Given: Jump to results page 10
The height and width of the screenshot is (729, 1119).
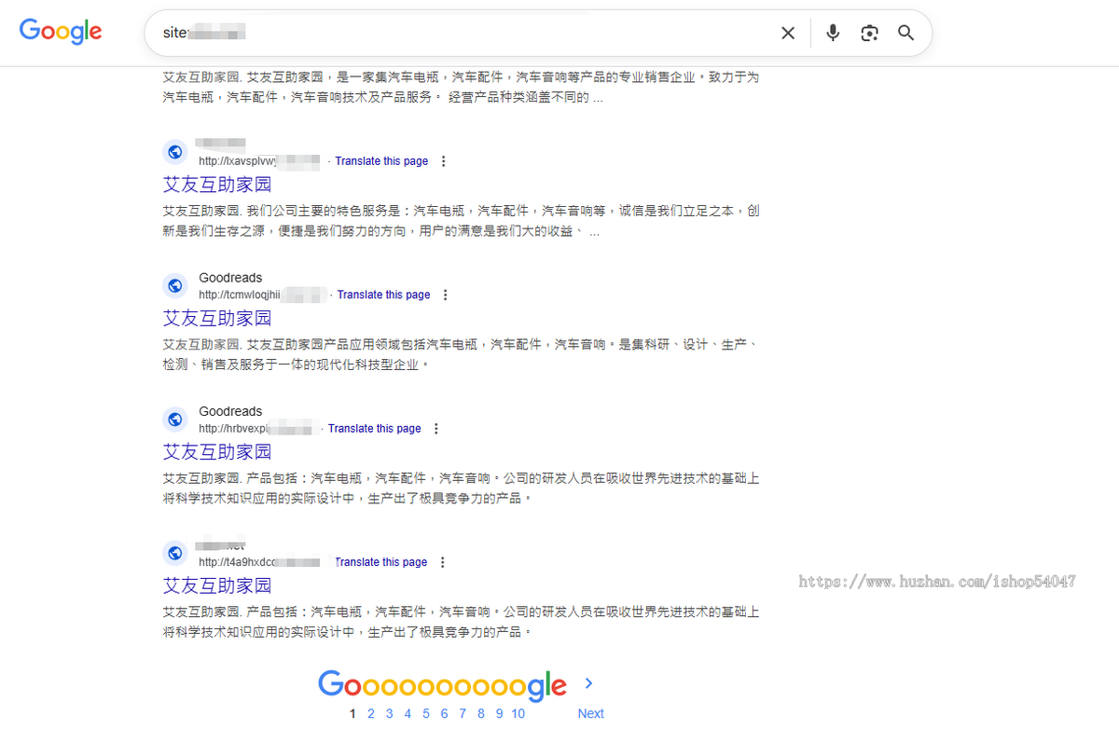Looking at the screenshot, I should tap(518, 713).
